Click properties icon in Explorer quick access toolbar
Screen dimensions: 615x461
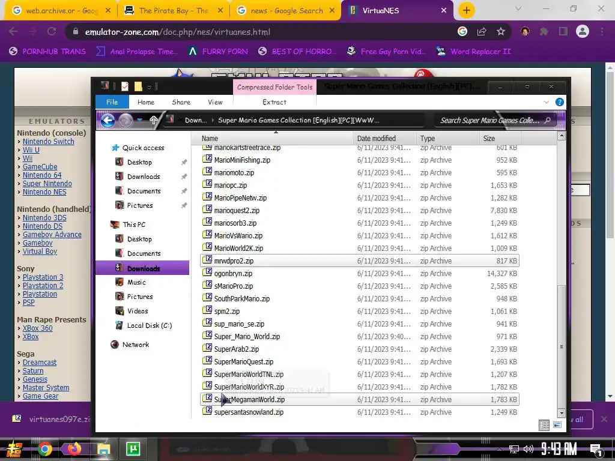[x=125, y=86]
